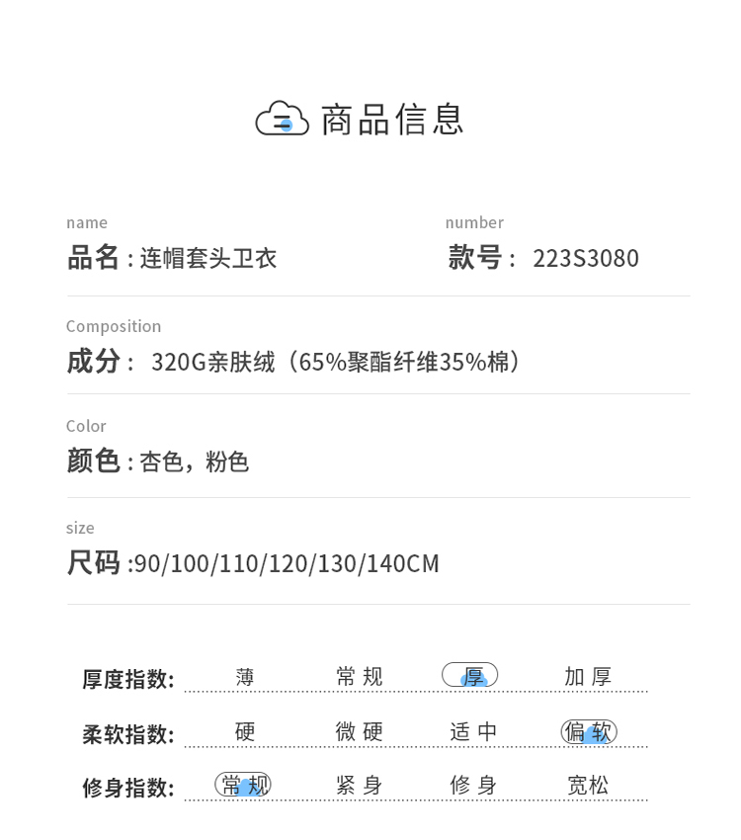Image resolution: width=741 pixels, height=840 pixels.
Task: Select 薄 in the 厚度指数 row
Action: pyautogui.click(x=245, y=677)
